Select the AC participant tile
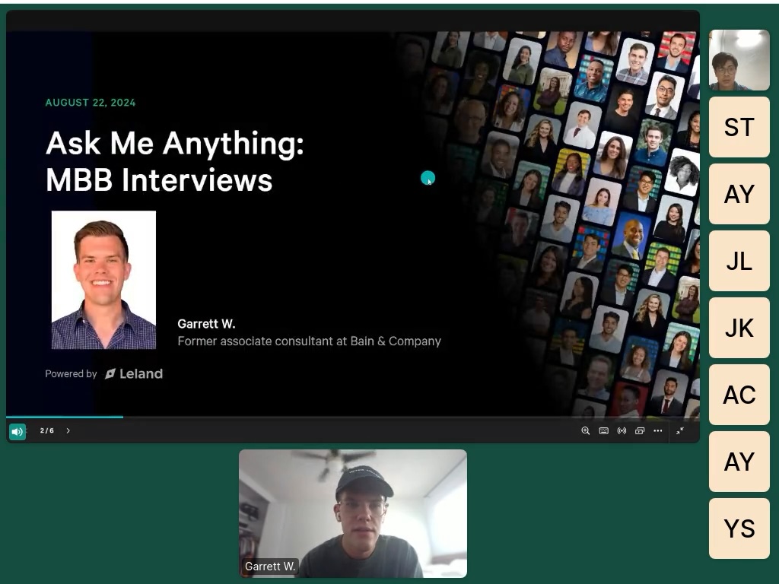This screenshot has height=584, width=779. click(x=739, y=395)
